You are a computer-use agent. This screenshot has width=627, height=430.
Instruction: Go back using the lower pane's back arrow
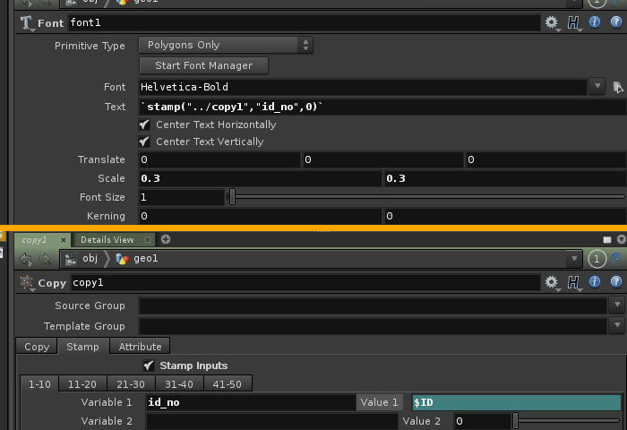click(x=25, y=259)
